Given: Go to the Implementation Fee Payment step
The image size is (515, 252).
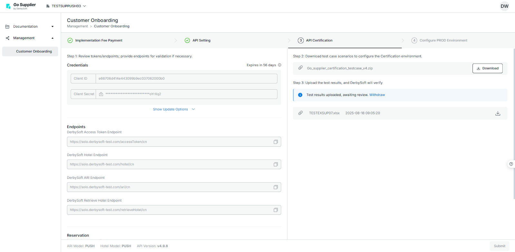Looking at the screenshot, I should pos(95,40).
